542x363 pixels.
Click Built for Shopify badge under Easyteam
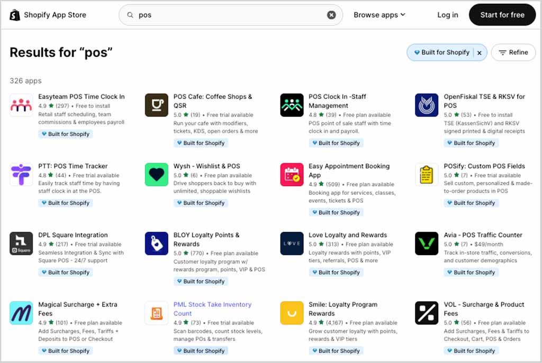[65, 134]
